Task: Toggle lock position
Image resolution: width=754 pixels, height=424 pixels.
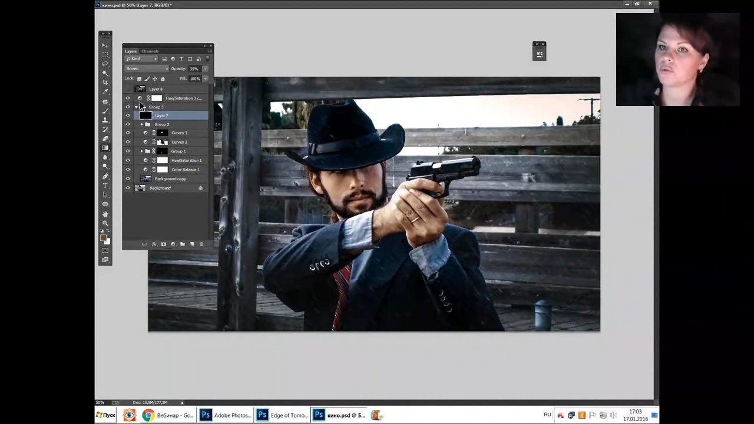Action: coord(155,78)
